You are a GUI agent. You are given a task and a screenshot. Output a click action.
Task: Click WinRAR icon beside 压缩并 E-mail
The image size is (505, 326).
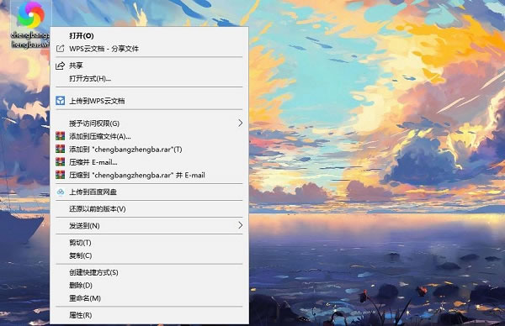61,161
